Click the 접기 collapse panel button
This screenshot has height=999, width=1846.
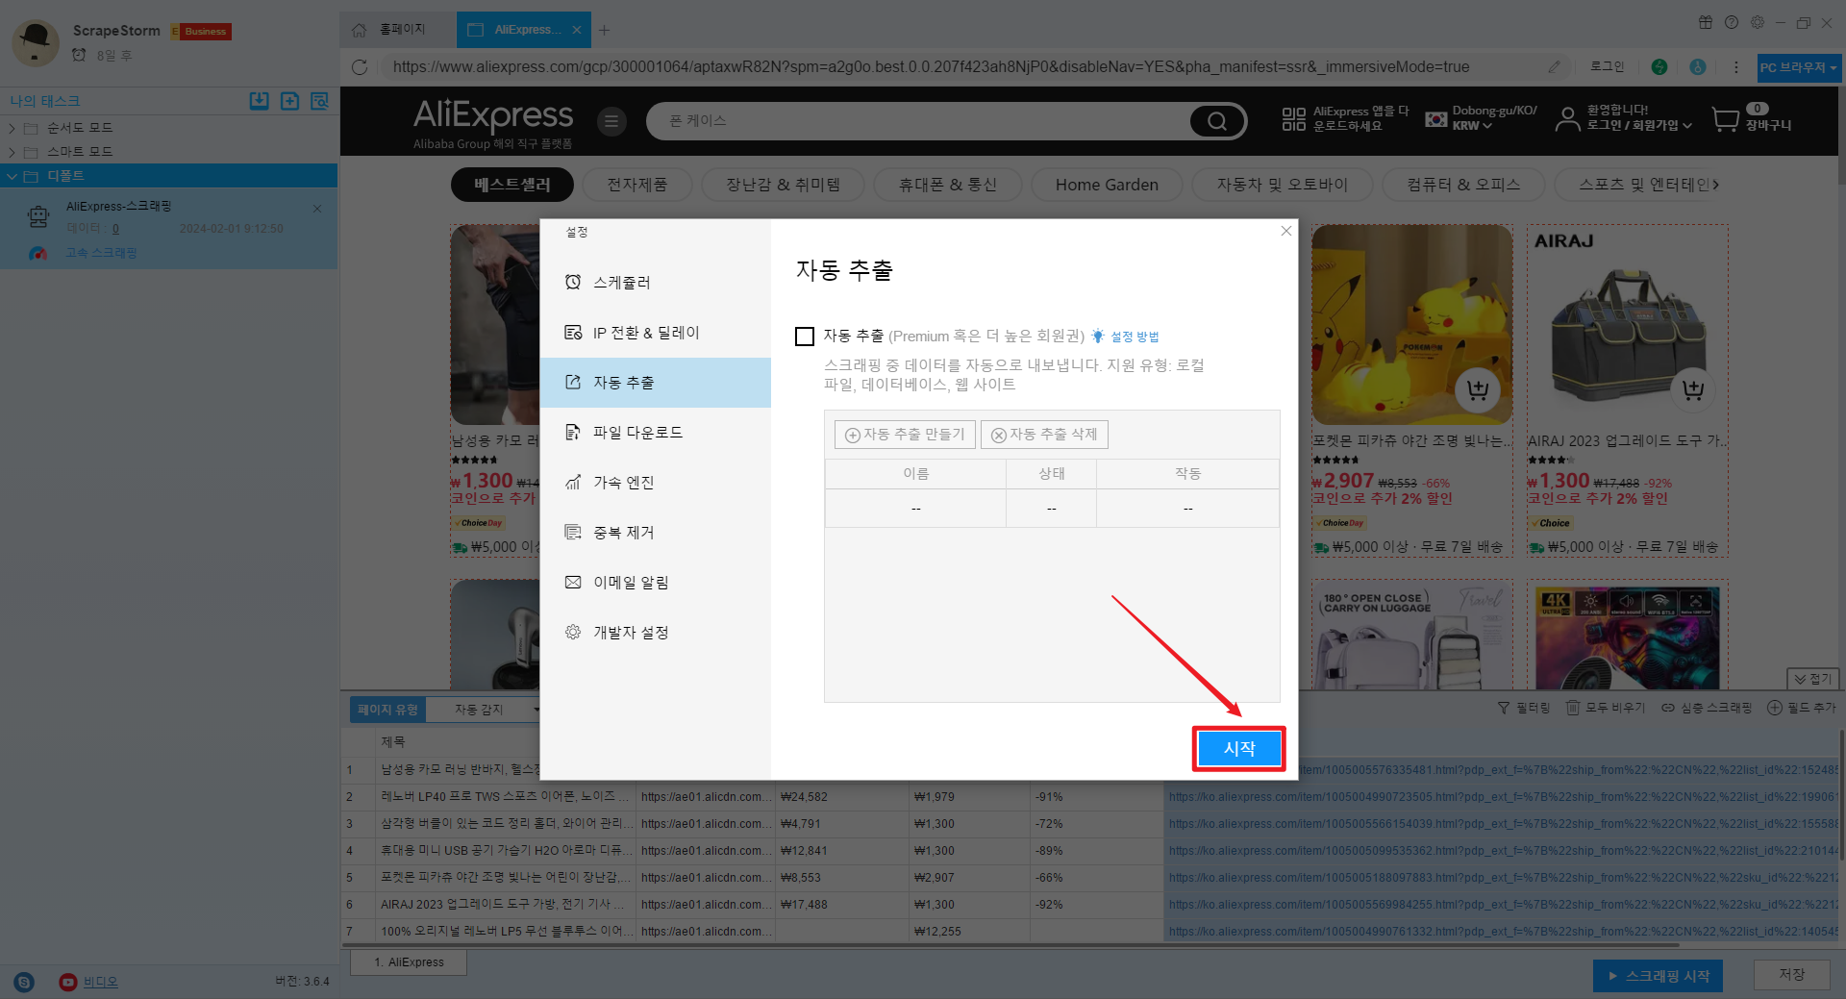click(x=1813, y=679)
